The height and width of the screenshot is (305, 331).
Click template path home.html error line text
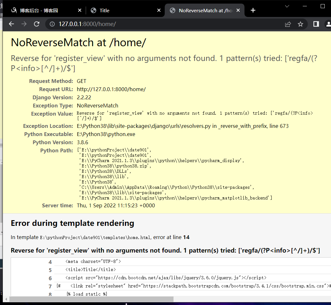point(100,237)
